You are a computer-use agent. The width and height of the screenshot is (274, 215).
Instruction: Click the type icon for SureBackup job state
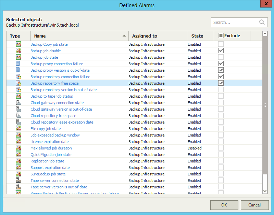click(x=18, y=174)
